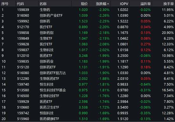
Task: Click code 159828 in row 7
Action: [x=23, y=44]
